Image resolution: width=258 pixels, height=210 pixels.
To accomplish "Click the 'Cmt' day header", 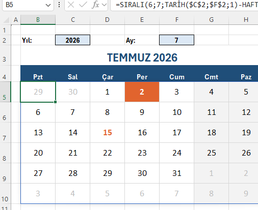I will 211,74.
